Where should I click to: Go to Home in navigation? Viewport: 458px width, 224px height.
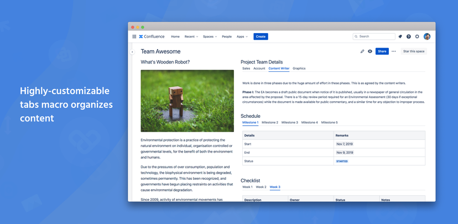[175, 37]
